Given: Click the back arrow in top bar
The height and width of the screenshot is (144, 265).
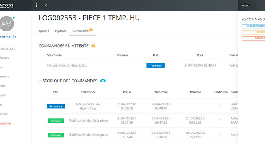Looking at the screenshot, I should (46, 5).
